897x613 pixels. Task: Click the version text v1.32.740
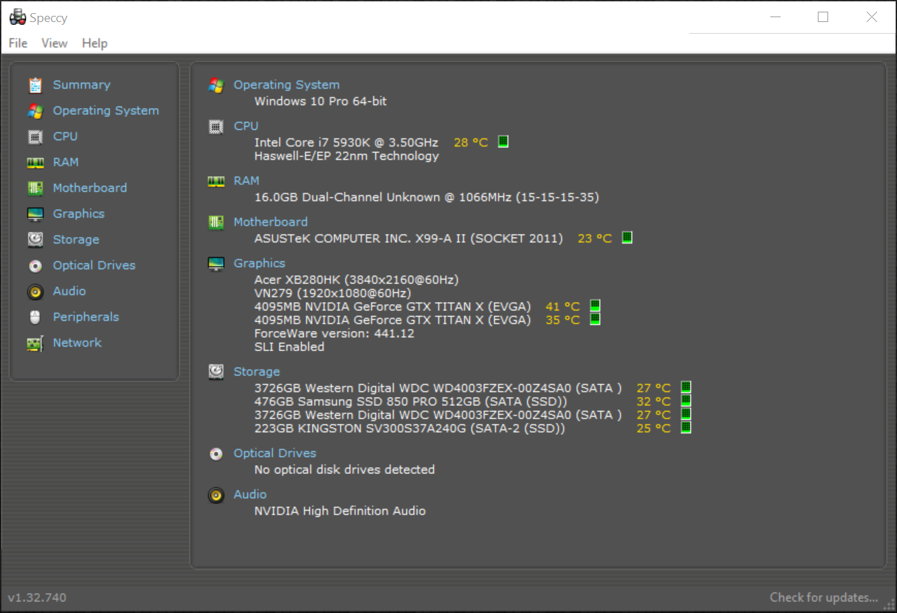pos(37,597)
